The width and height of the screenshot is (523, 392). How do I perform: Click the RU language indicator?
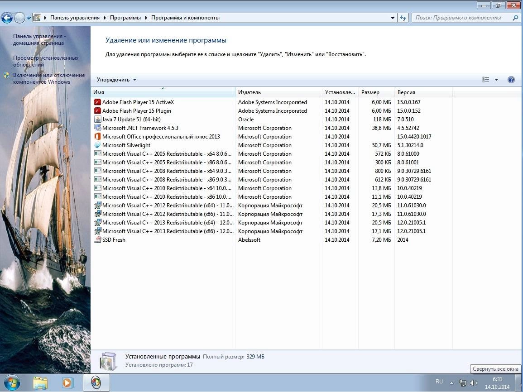(x=439, y=382)
